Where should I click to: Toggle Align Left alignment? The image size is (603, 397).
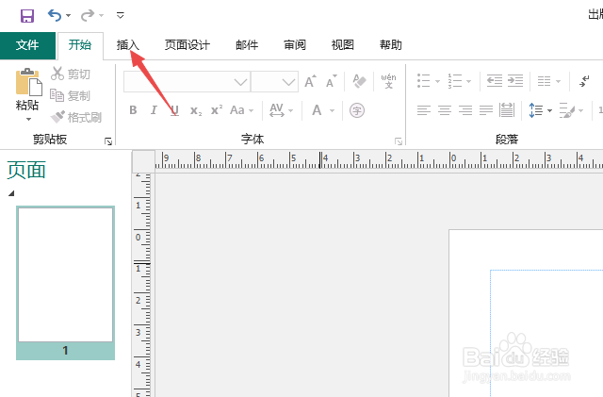424,110
